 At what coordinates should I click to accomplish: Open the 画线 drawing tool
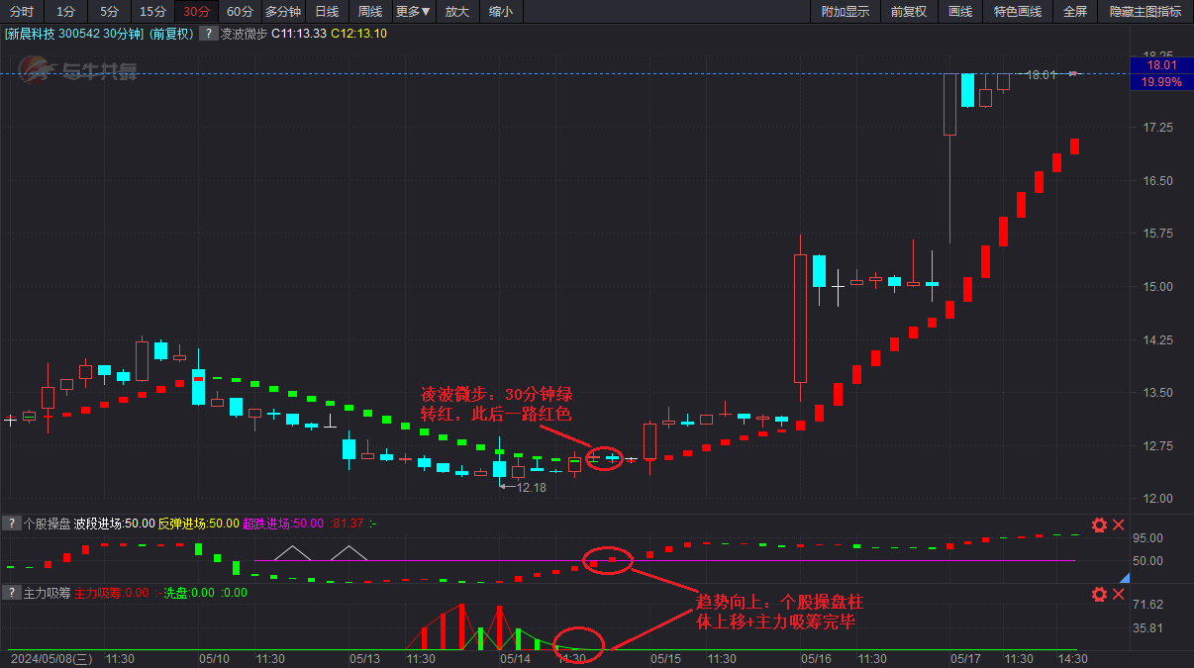[960, 12]
